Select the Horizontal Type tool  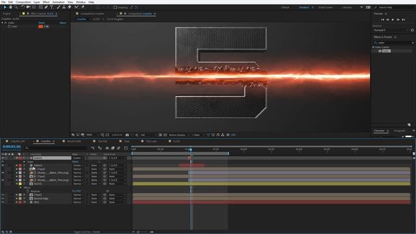tap(51, 7)
